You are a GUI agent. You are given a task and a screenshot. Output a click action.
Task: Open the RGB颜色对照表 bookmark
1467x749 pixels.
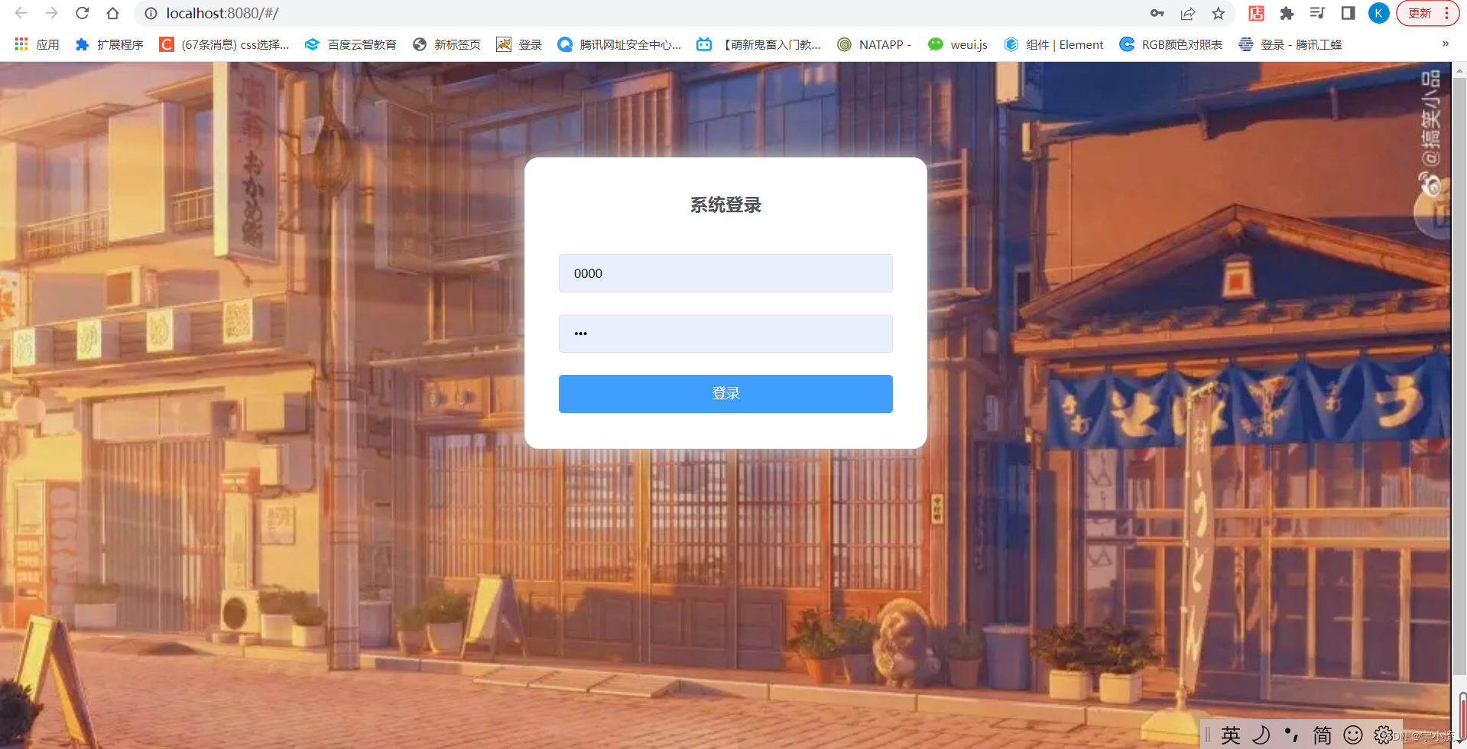click(x=1170, y=44)
